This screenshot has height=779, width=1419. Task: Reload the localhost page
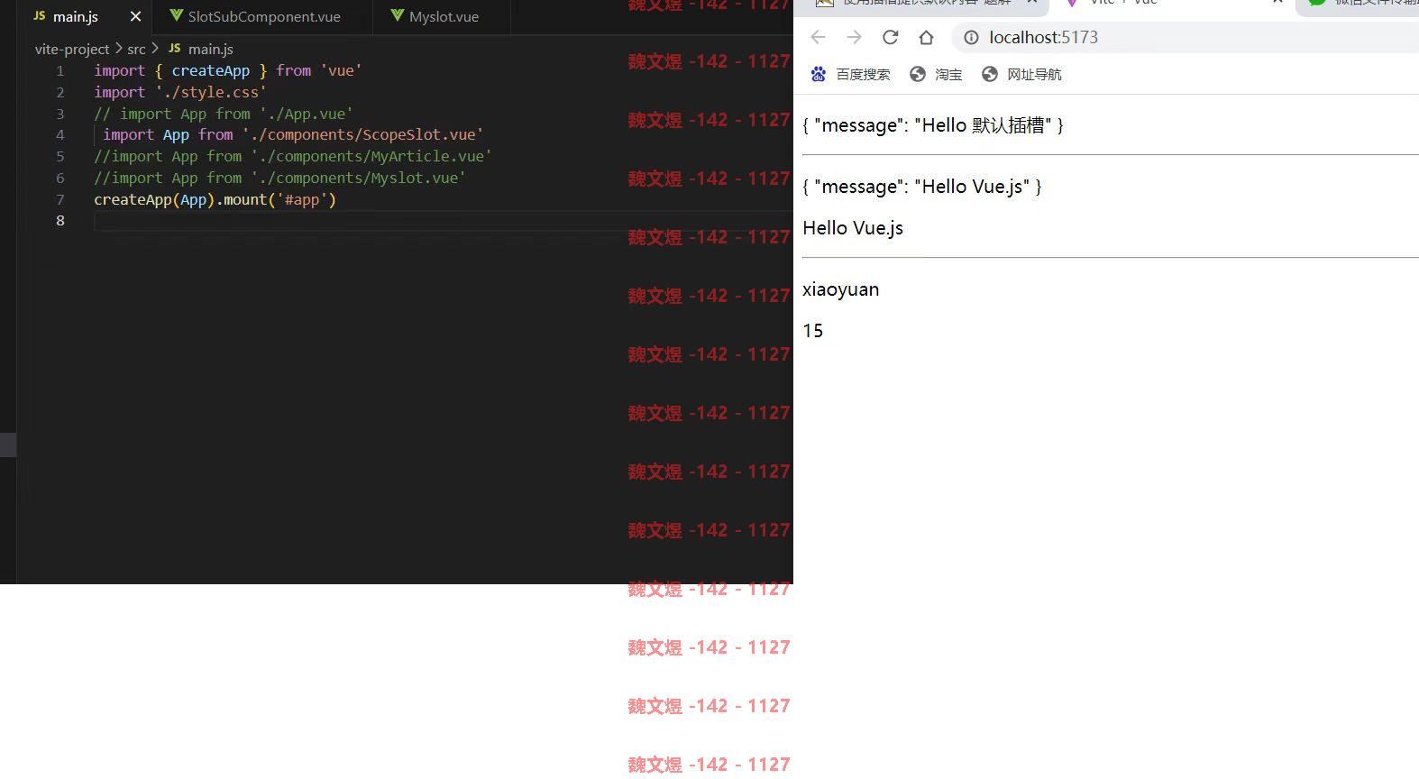(890, 37)
